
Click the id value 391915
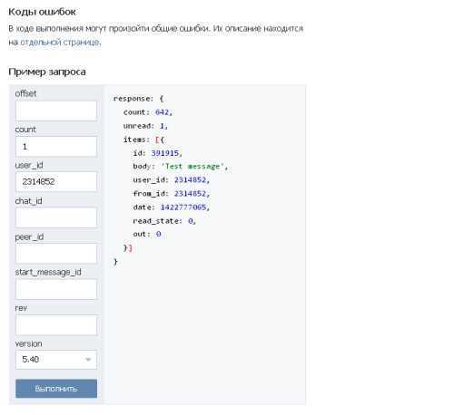[165, 153]
